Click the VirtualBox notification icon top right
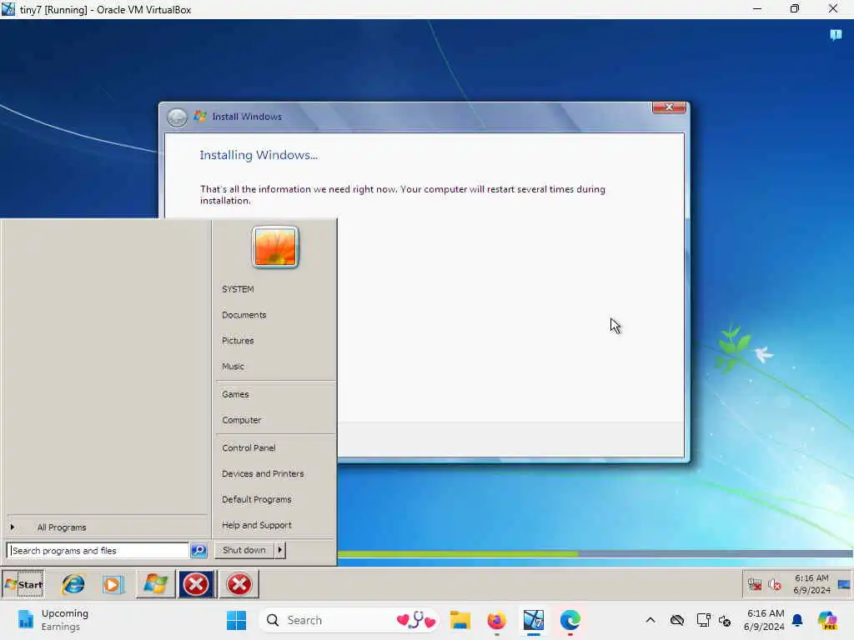Image resolution: width=854 pixels, height=640 pixels. coord(836,35)
